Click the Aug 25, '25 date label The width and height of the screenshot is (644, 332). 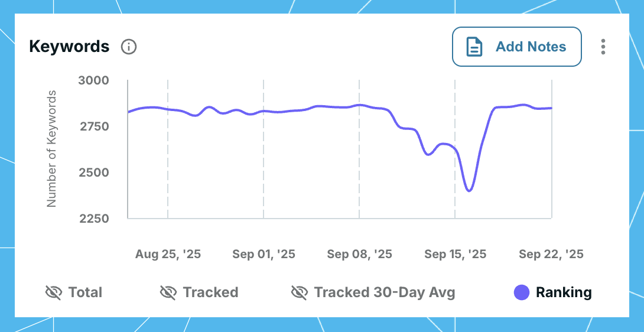coord(168,254)
